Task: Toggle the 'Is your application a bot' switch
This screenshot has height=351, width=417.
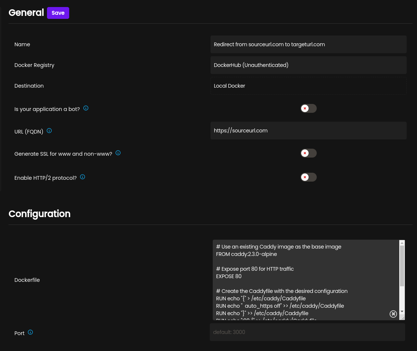Action: pos(308,108)
